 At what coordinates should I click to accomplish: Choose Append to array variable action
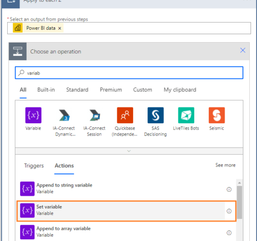[x=126, y=232]
